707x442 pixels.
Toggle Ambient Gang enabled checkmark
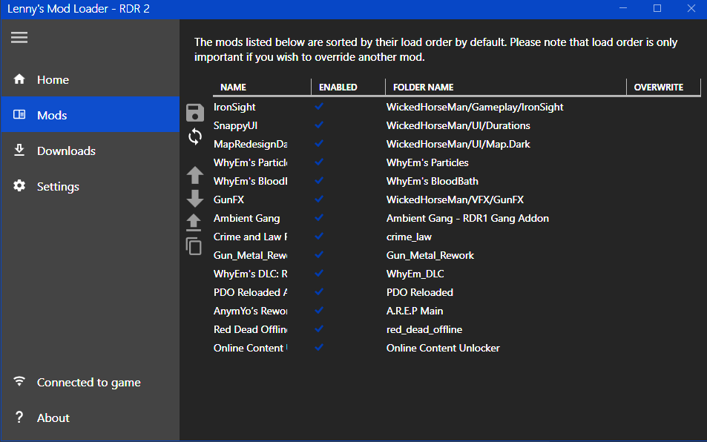pos(319,217)
